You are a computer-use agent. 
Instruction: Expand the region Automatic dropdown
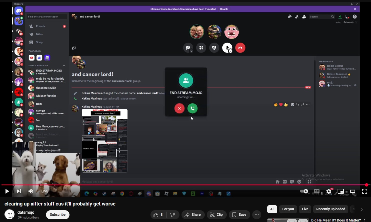point(350,22)
